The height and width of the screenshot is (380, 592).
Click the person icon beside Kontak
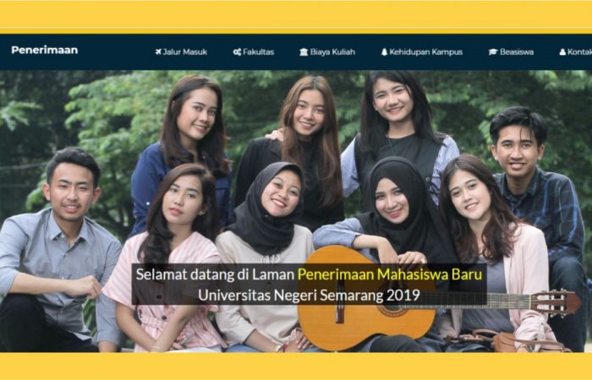click(562, 52)
